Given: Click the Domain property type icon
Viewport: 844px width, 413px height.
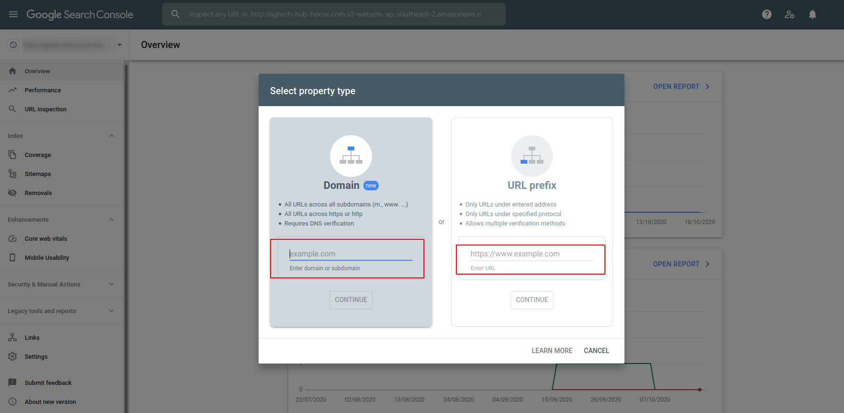Looking at the screenshot, I should 351,156.
